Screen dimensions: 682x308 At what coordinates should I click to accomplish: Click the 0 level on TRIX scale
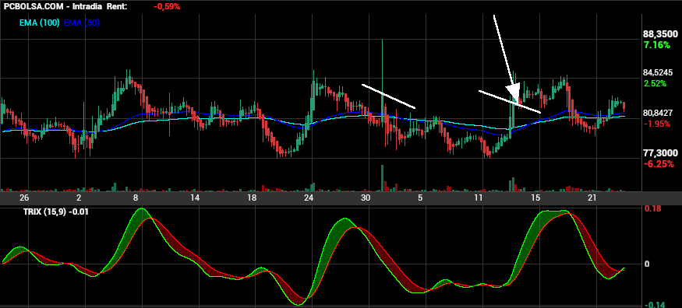point(648,264)
